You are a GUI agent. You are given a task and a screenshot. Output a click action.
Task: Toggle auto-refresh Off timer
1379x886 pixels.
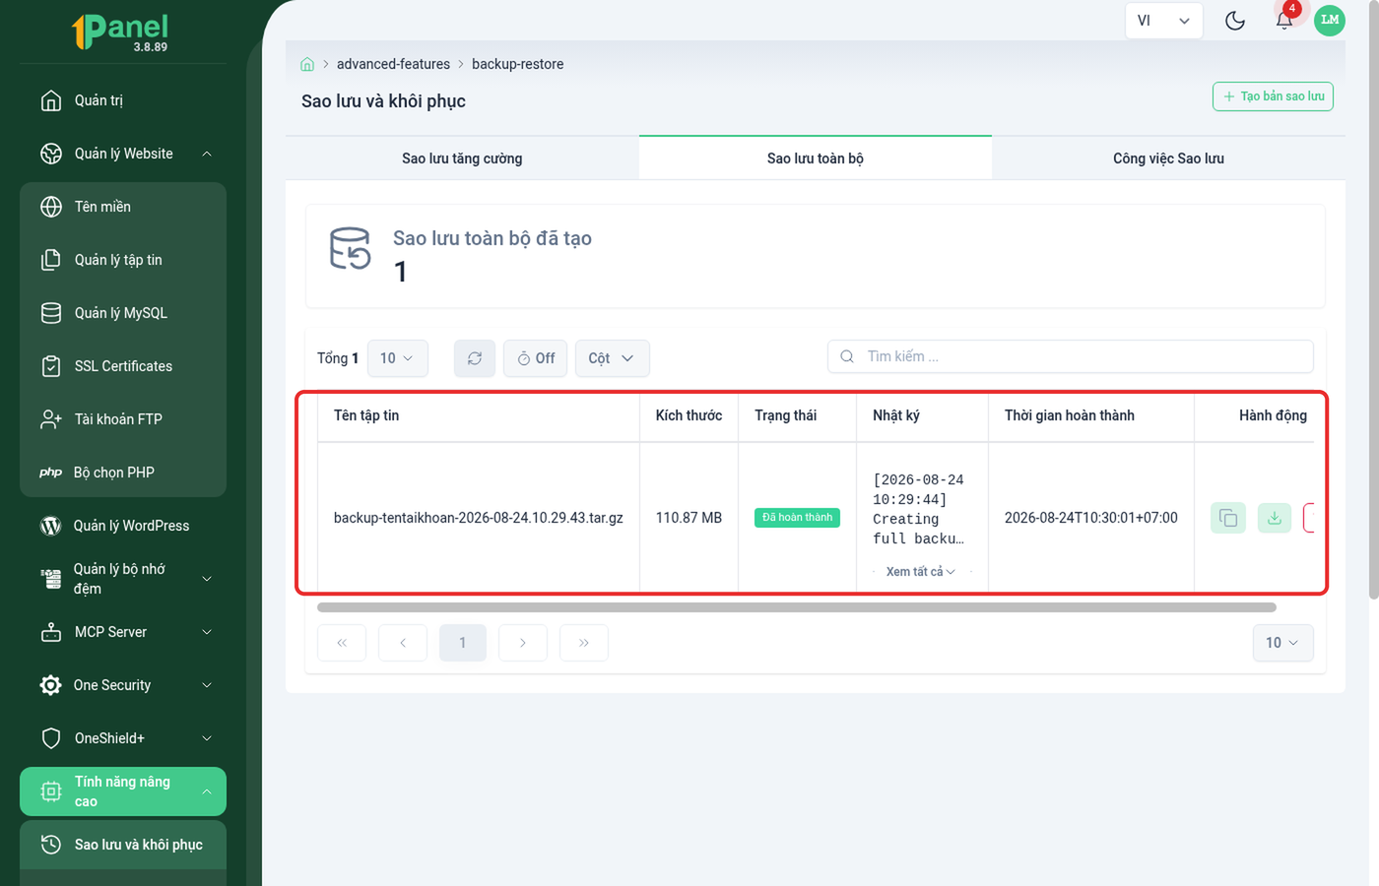[x=536, y=358]
